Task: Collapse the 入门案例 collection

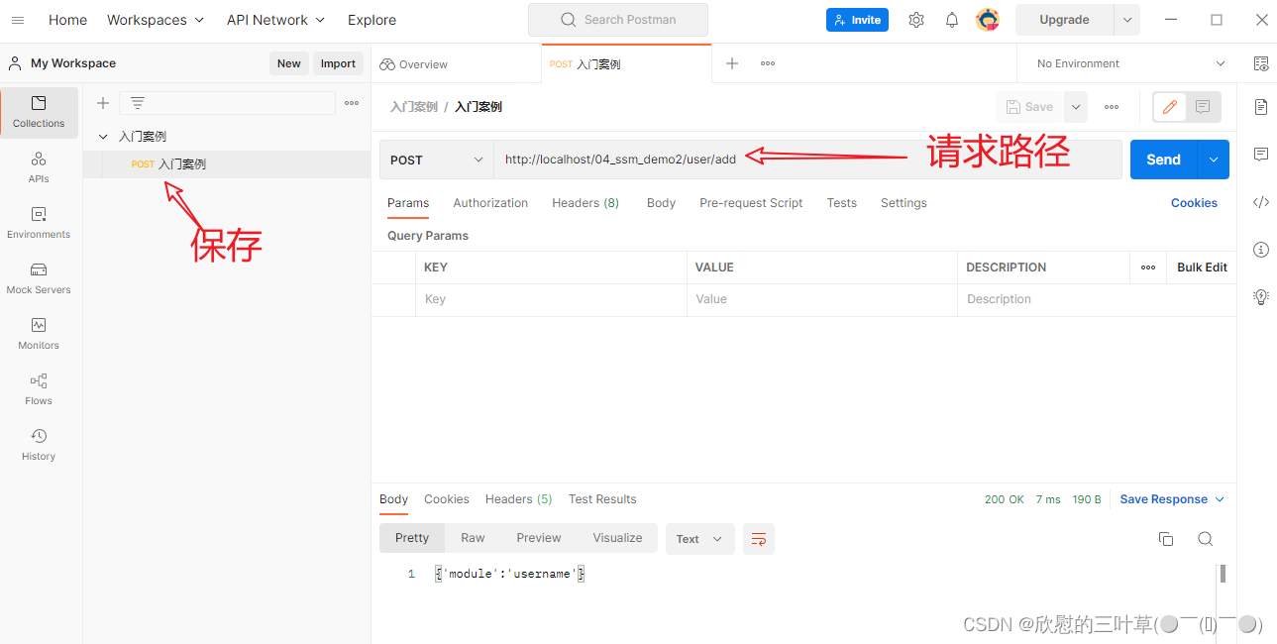Action: click(103, 137)
